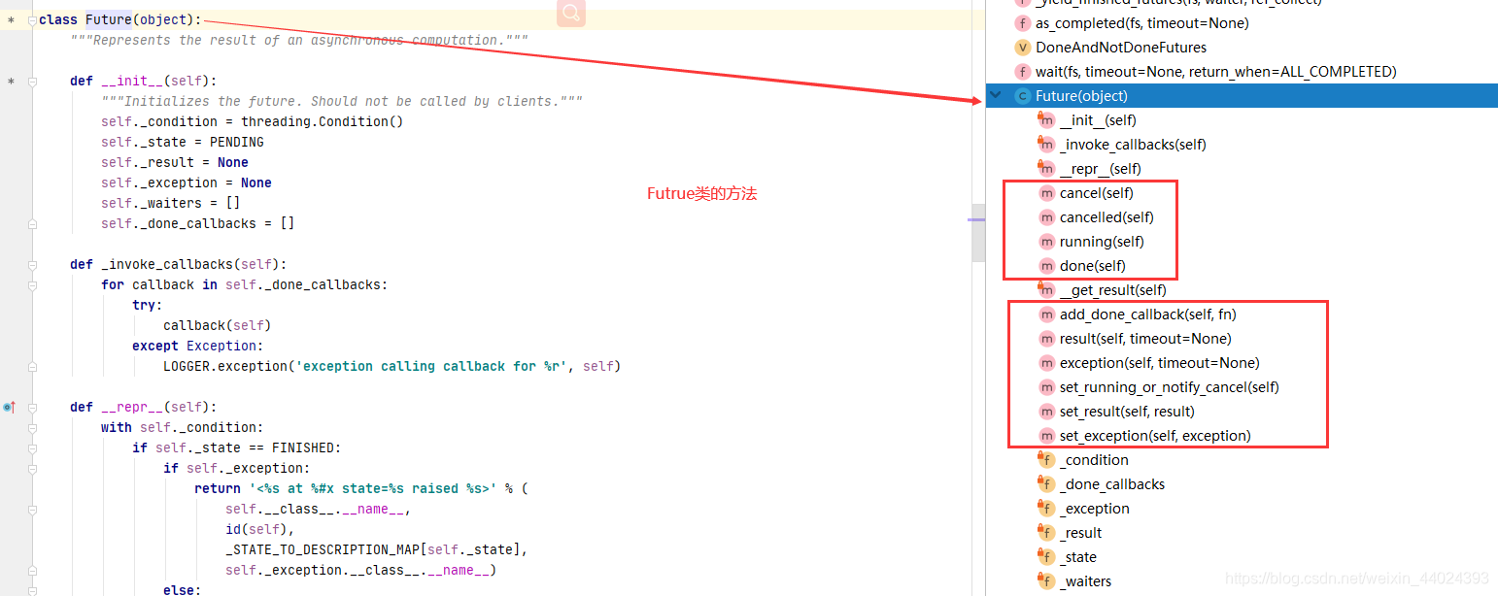1498x596 pixels.
Task: Fold the def _invoke_callbacks method in the gutter
Action: (x=32, y=265)
